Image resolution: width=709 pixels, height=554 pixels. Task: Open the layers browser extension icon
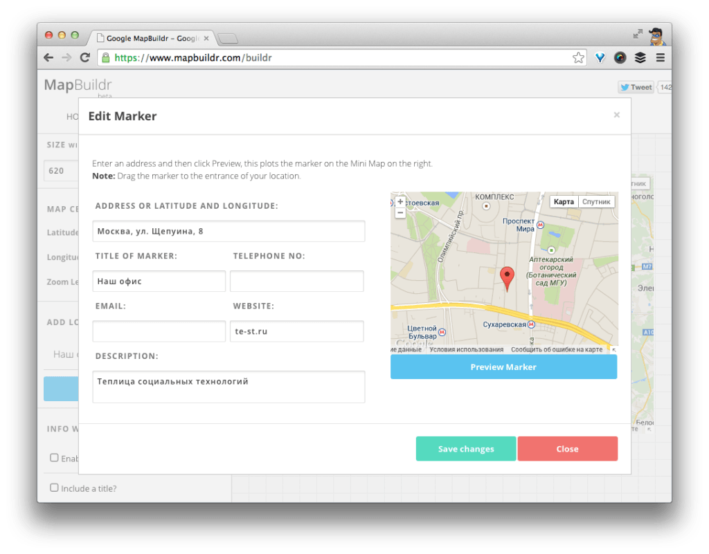pyautogui.click(x=640, y=57)
